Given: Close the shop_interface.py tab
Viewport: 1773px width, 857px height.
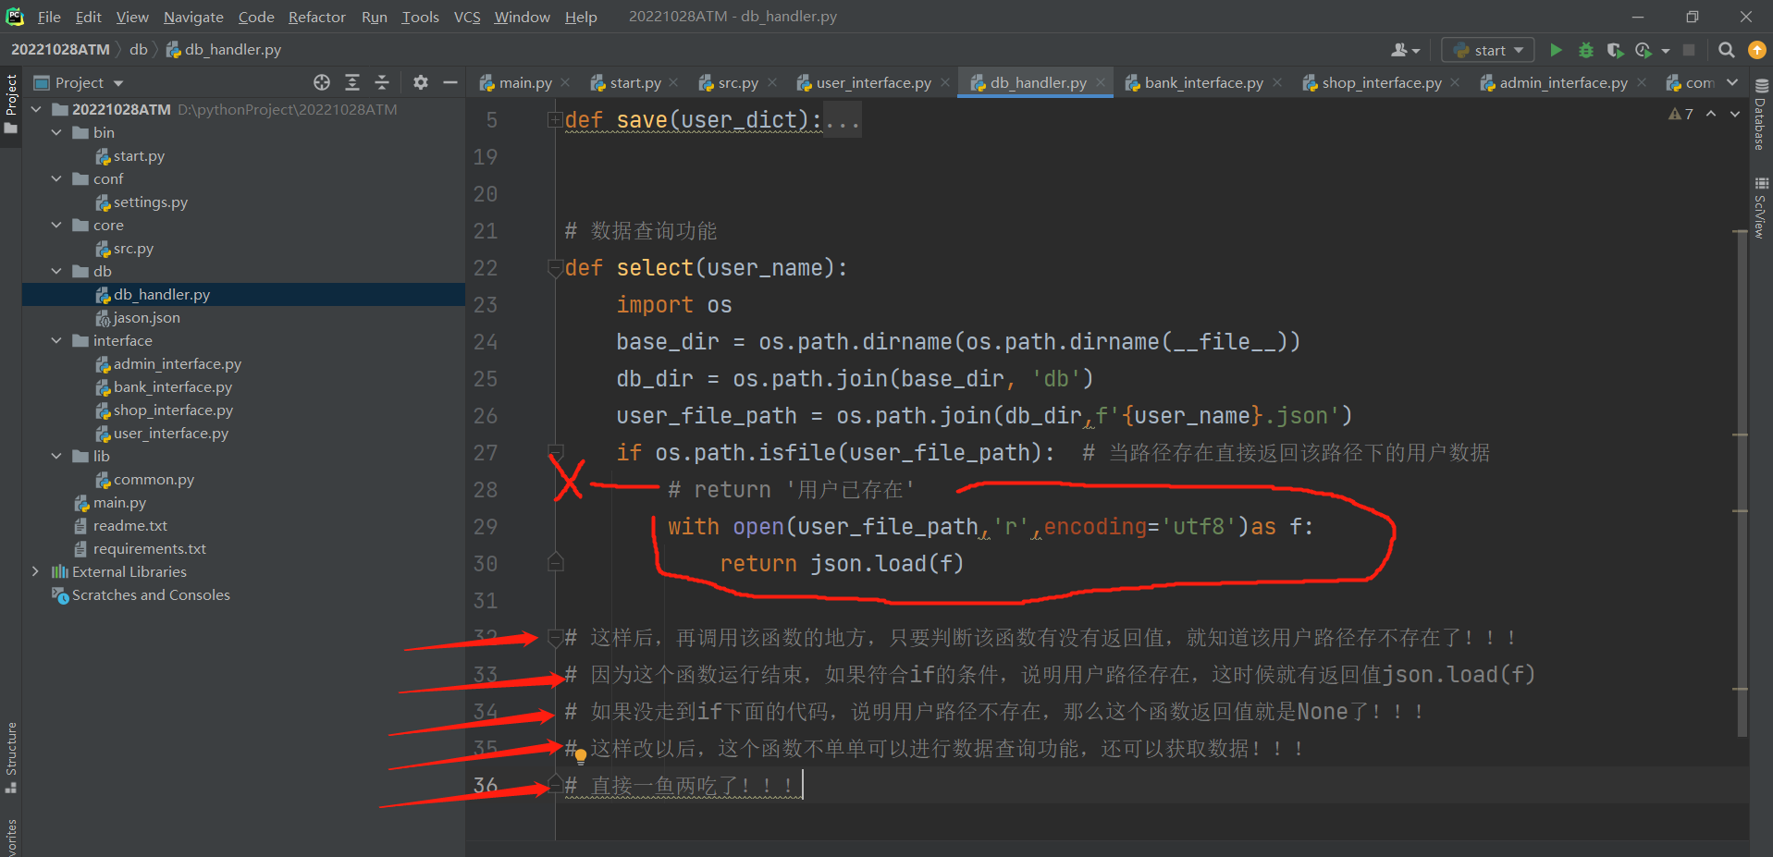Looking at the screenshot, I should coord(1455,82).
